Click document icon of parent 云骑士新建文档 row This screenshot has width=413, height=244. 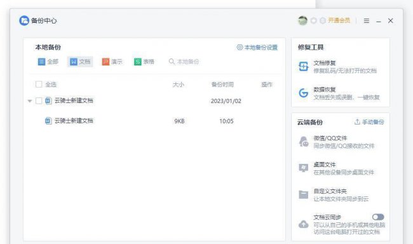point(48,100)
